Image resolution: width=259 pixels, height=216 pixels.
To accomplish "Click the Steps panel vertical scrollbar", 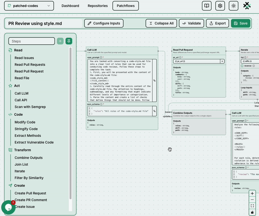I will [71, 126].
